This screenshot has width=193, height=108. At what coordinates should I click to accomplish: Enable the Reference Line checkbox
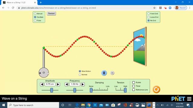134,90
